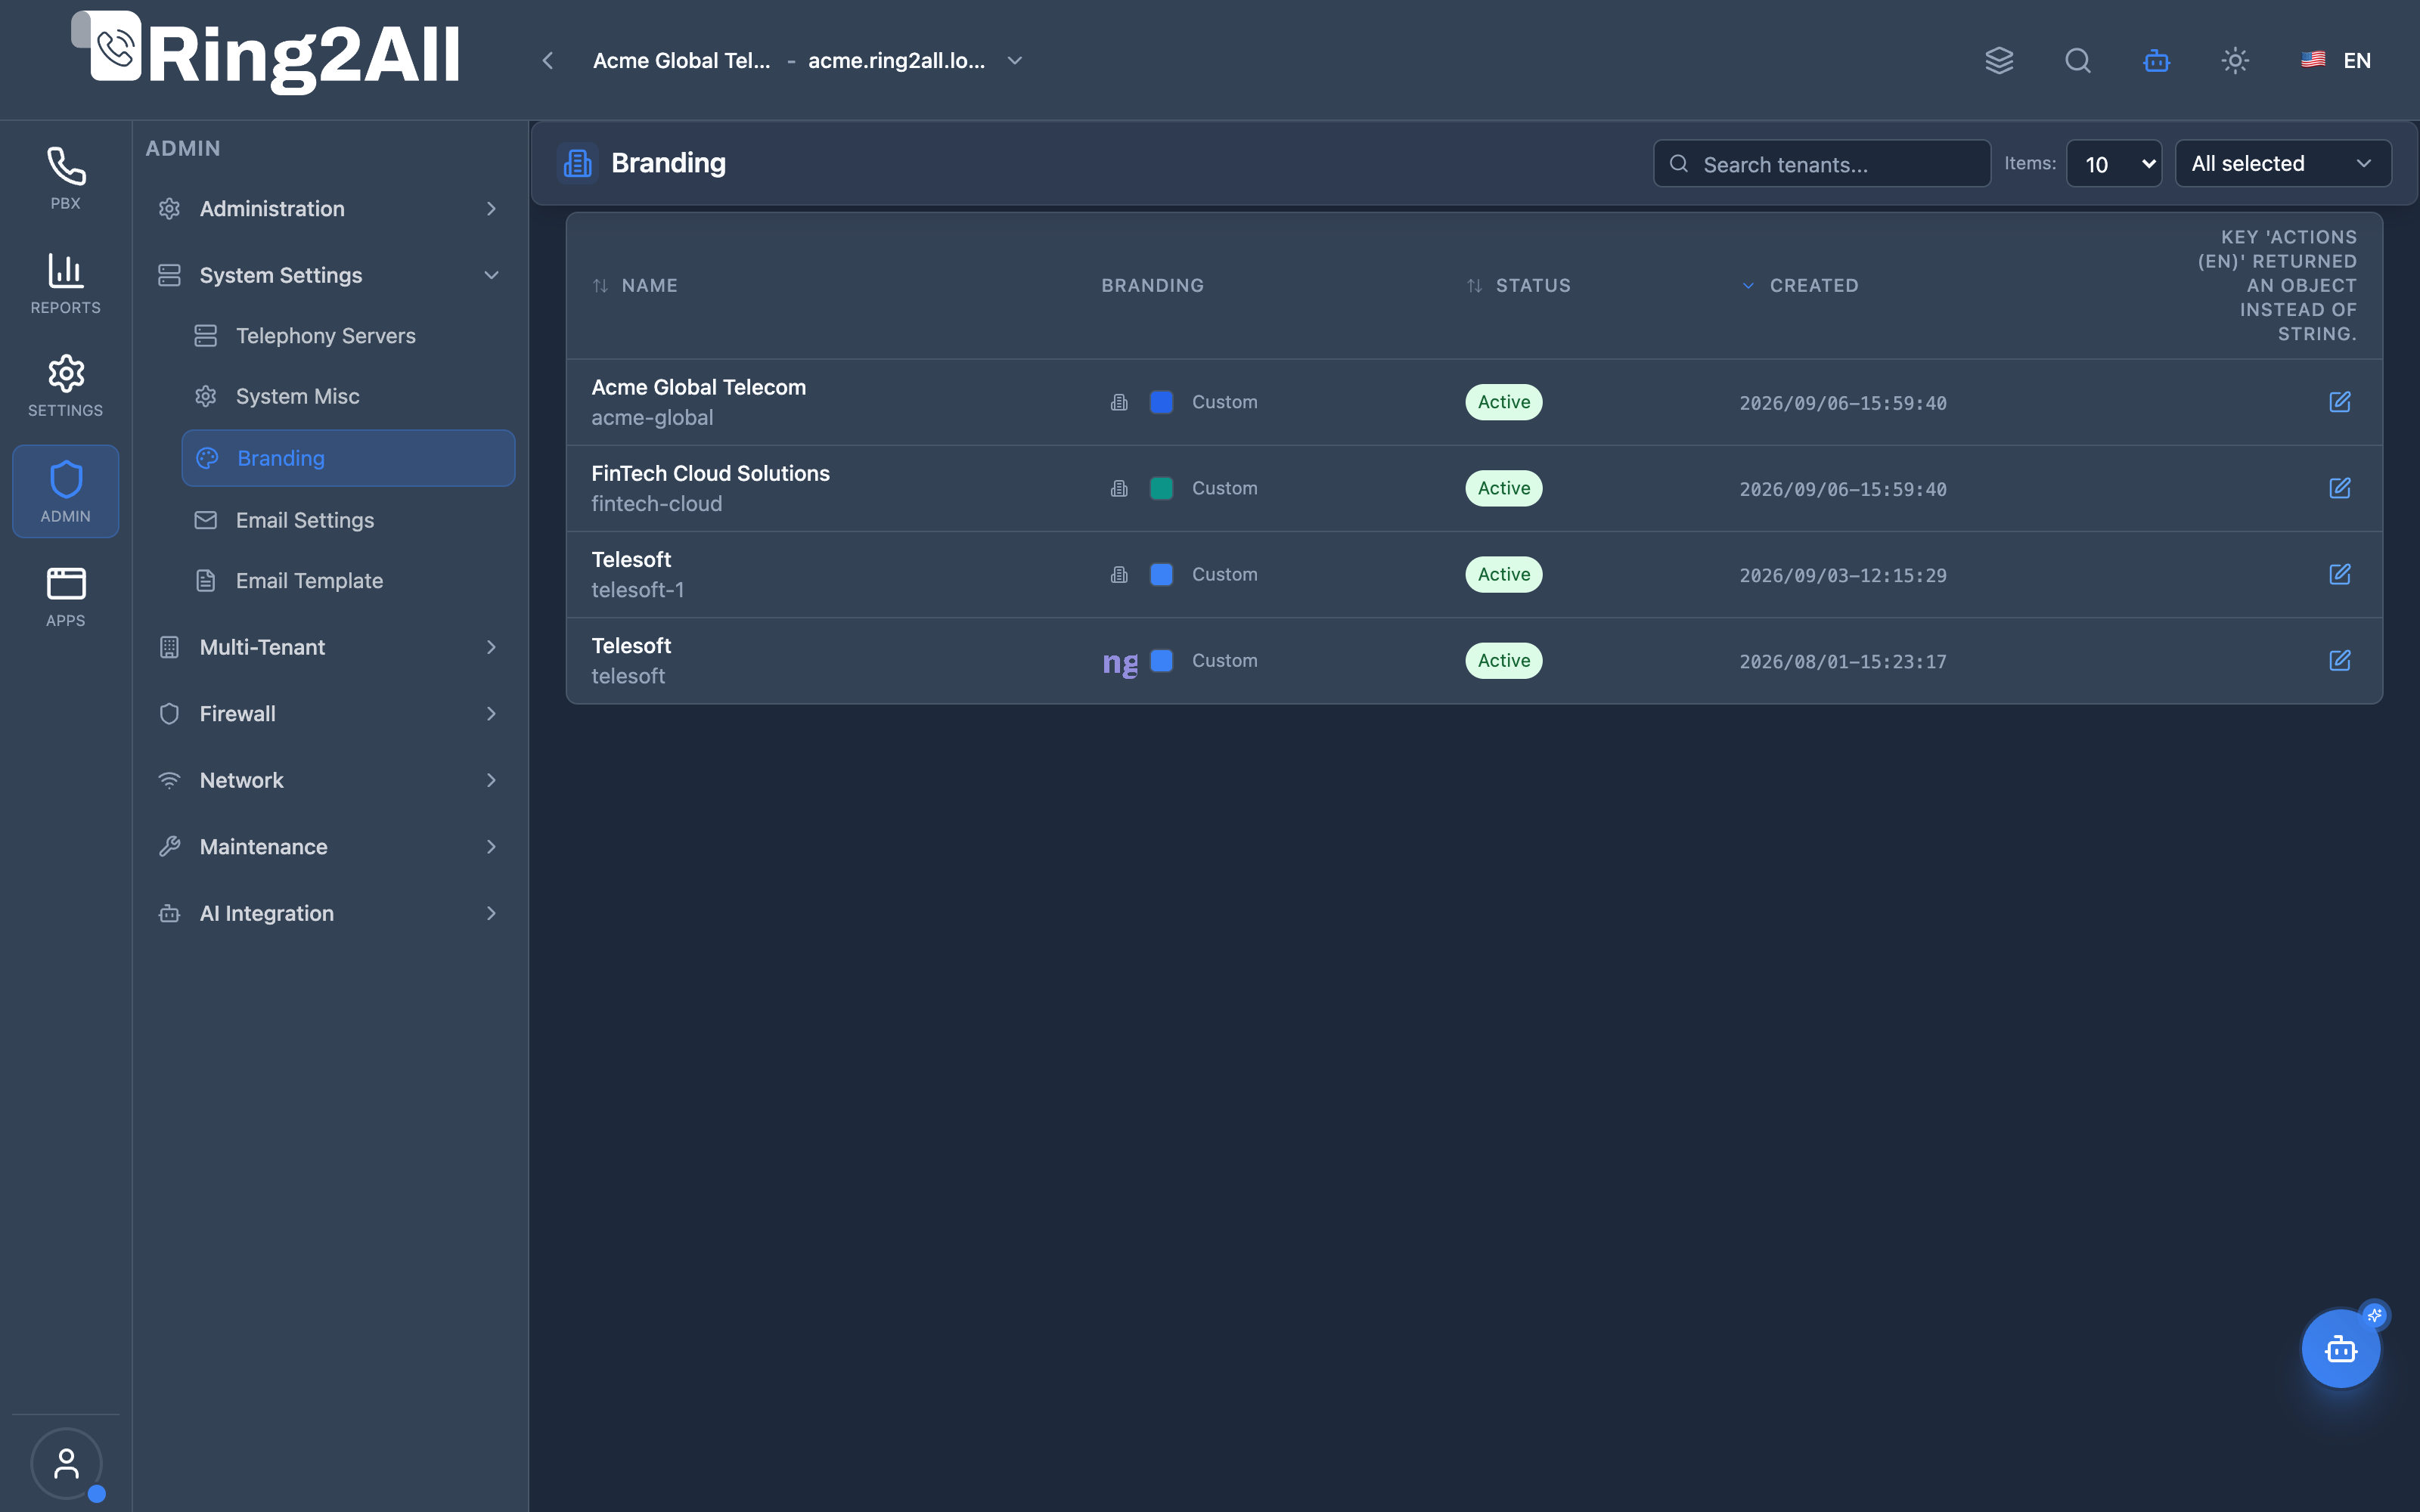Open the tenant selector dropdown
Screen dimensions: 2420x1512
[x=808, y=61]
